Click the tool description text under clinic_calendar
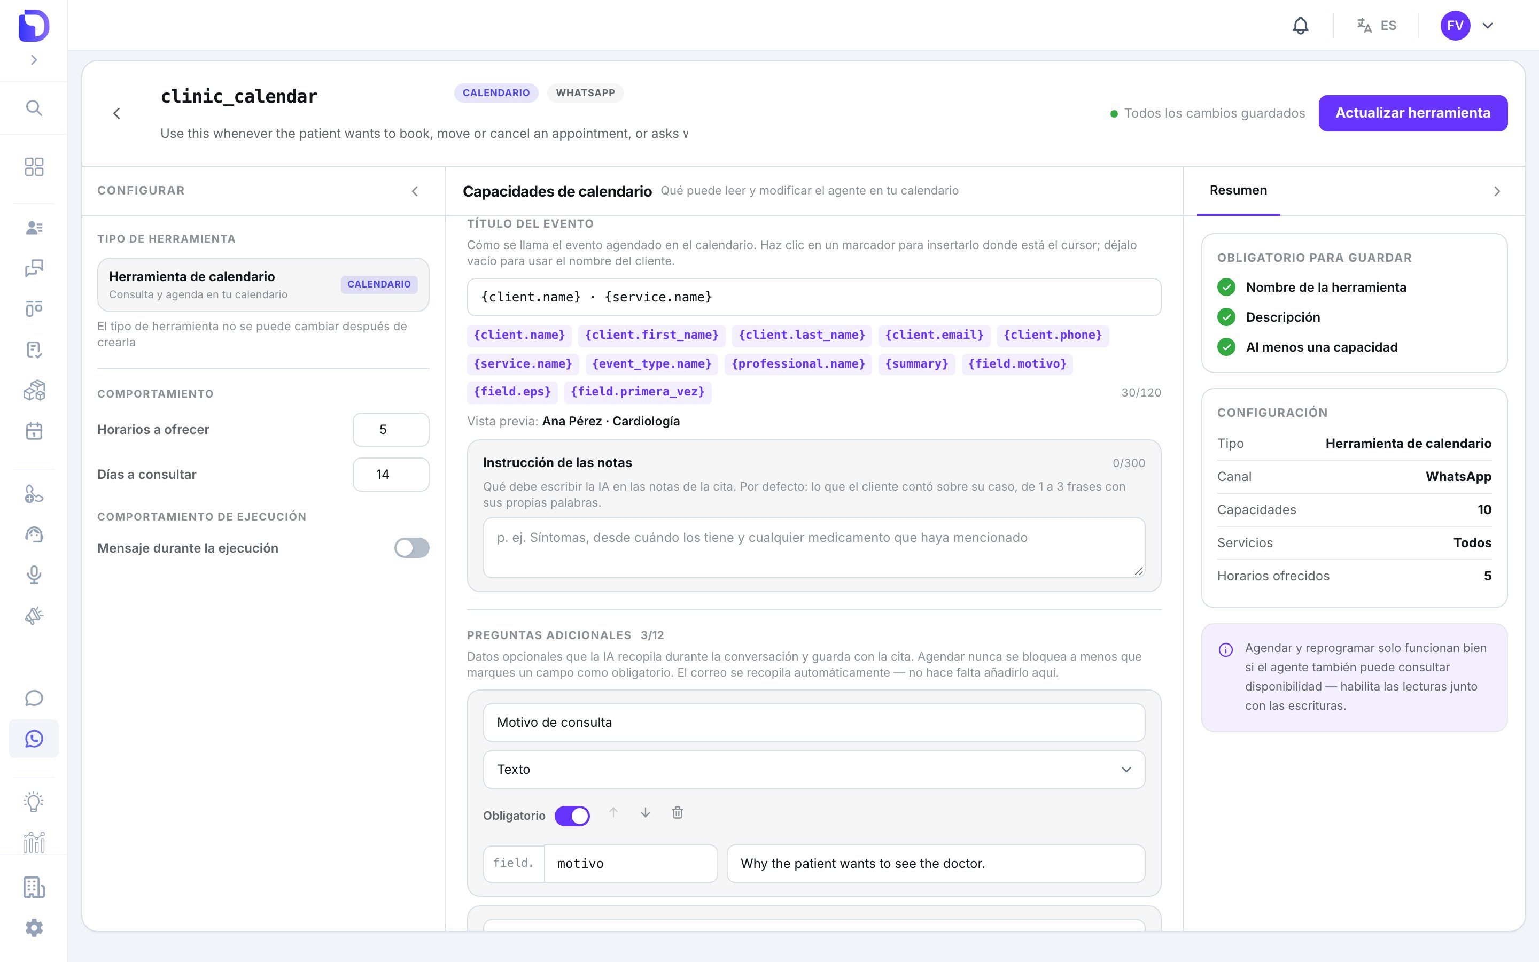 [424, 134]
